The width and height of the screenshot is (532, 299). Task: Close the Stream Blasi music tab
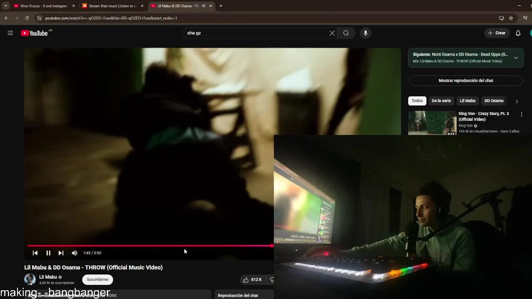(142, 6)
